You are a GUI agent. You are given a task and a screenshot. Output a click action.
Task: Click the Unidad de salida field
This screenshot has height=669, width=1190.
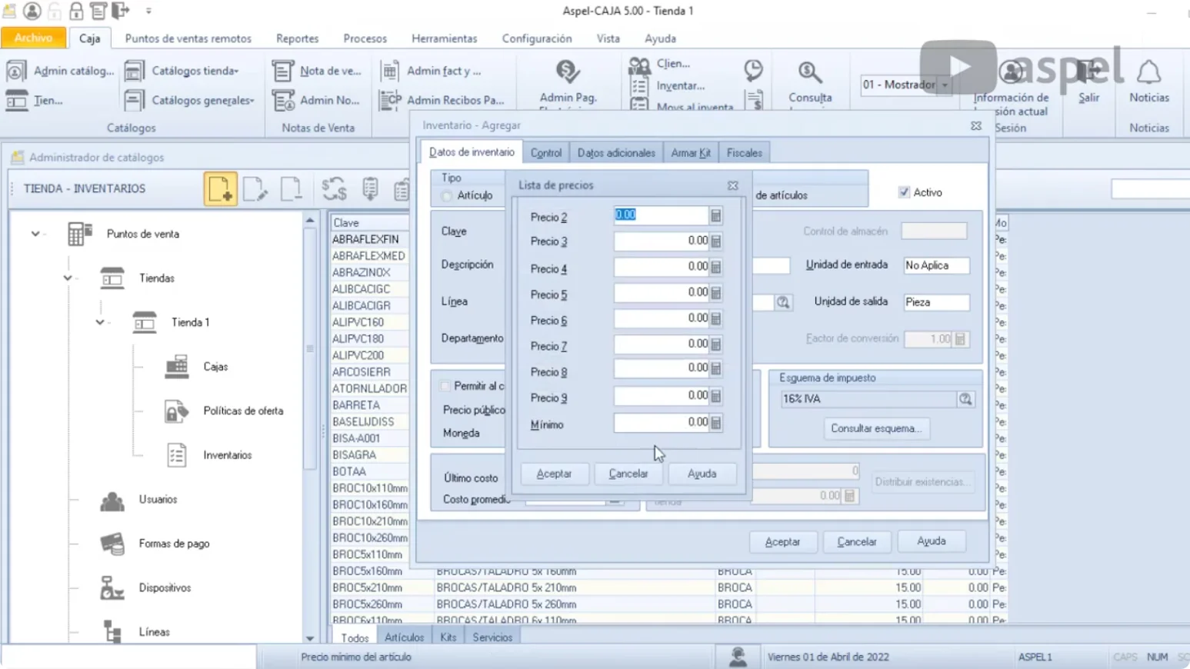[936, 302]
